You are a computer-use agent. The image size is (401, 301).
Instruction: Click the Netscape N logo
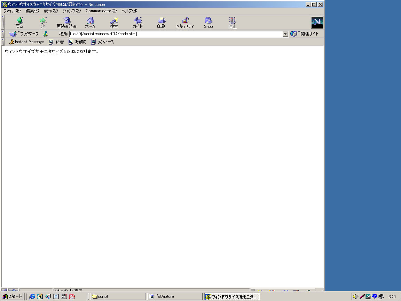pos(317,22)
